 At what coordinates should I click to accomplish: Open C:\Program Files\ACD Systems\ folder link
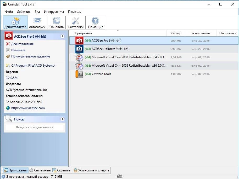point(33,66)
